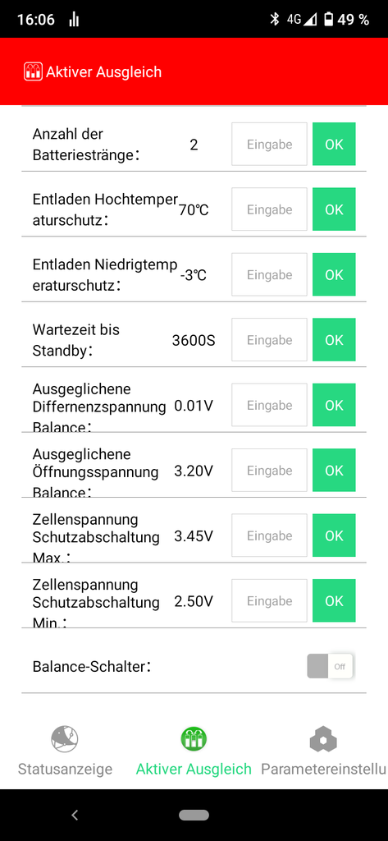Focus Eingabe field for Anzahl der Batteriestränge
Viewport: 388px width, 841px height.
(270, 145)
